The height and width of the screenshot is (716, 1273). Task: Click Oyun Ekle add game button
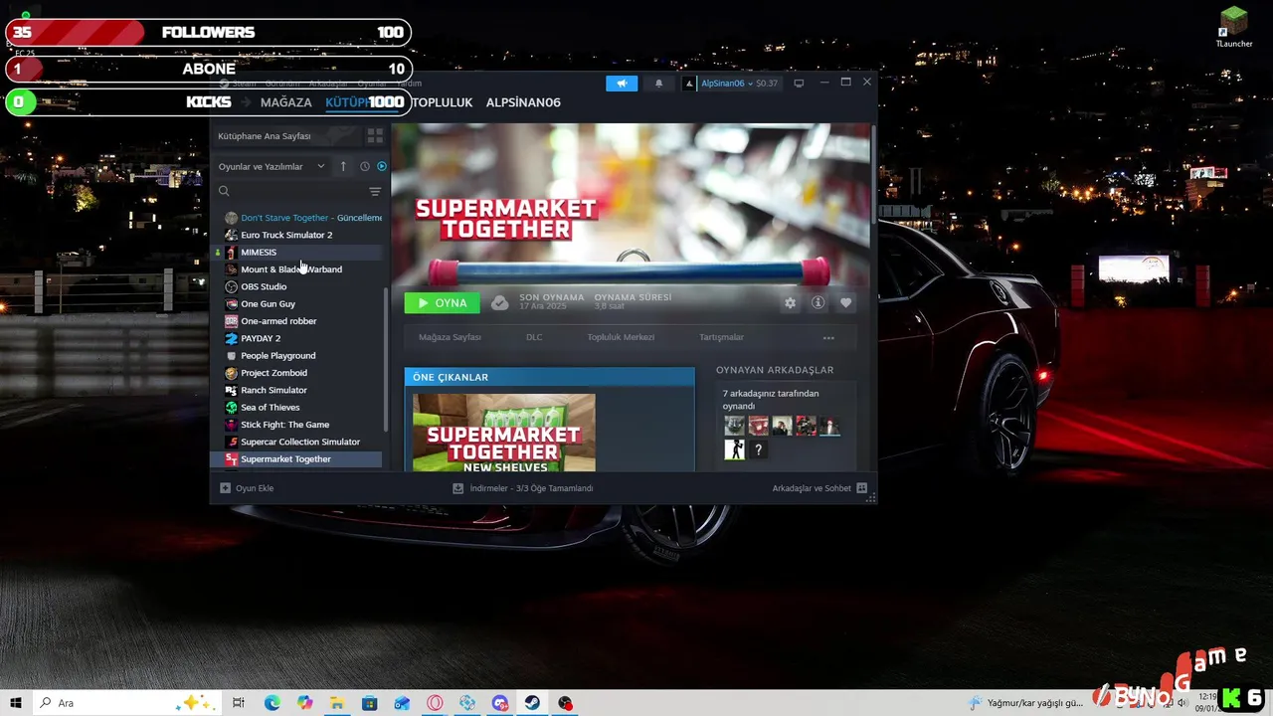247,488
